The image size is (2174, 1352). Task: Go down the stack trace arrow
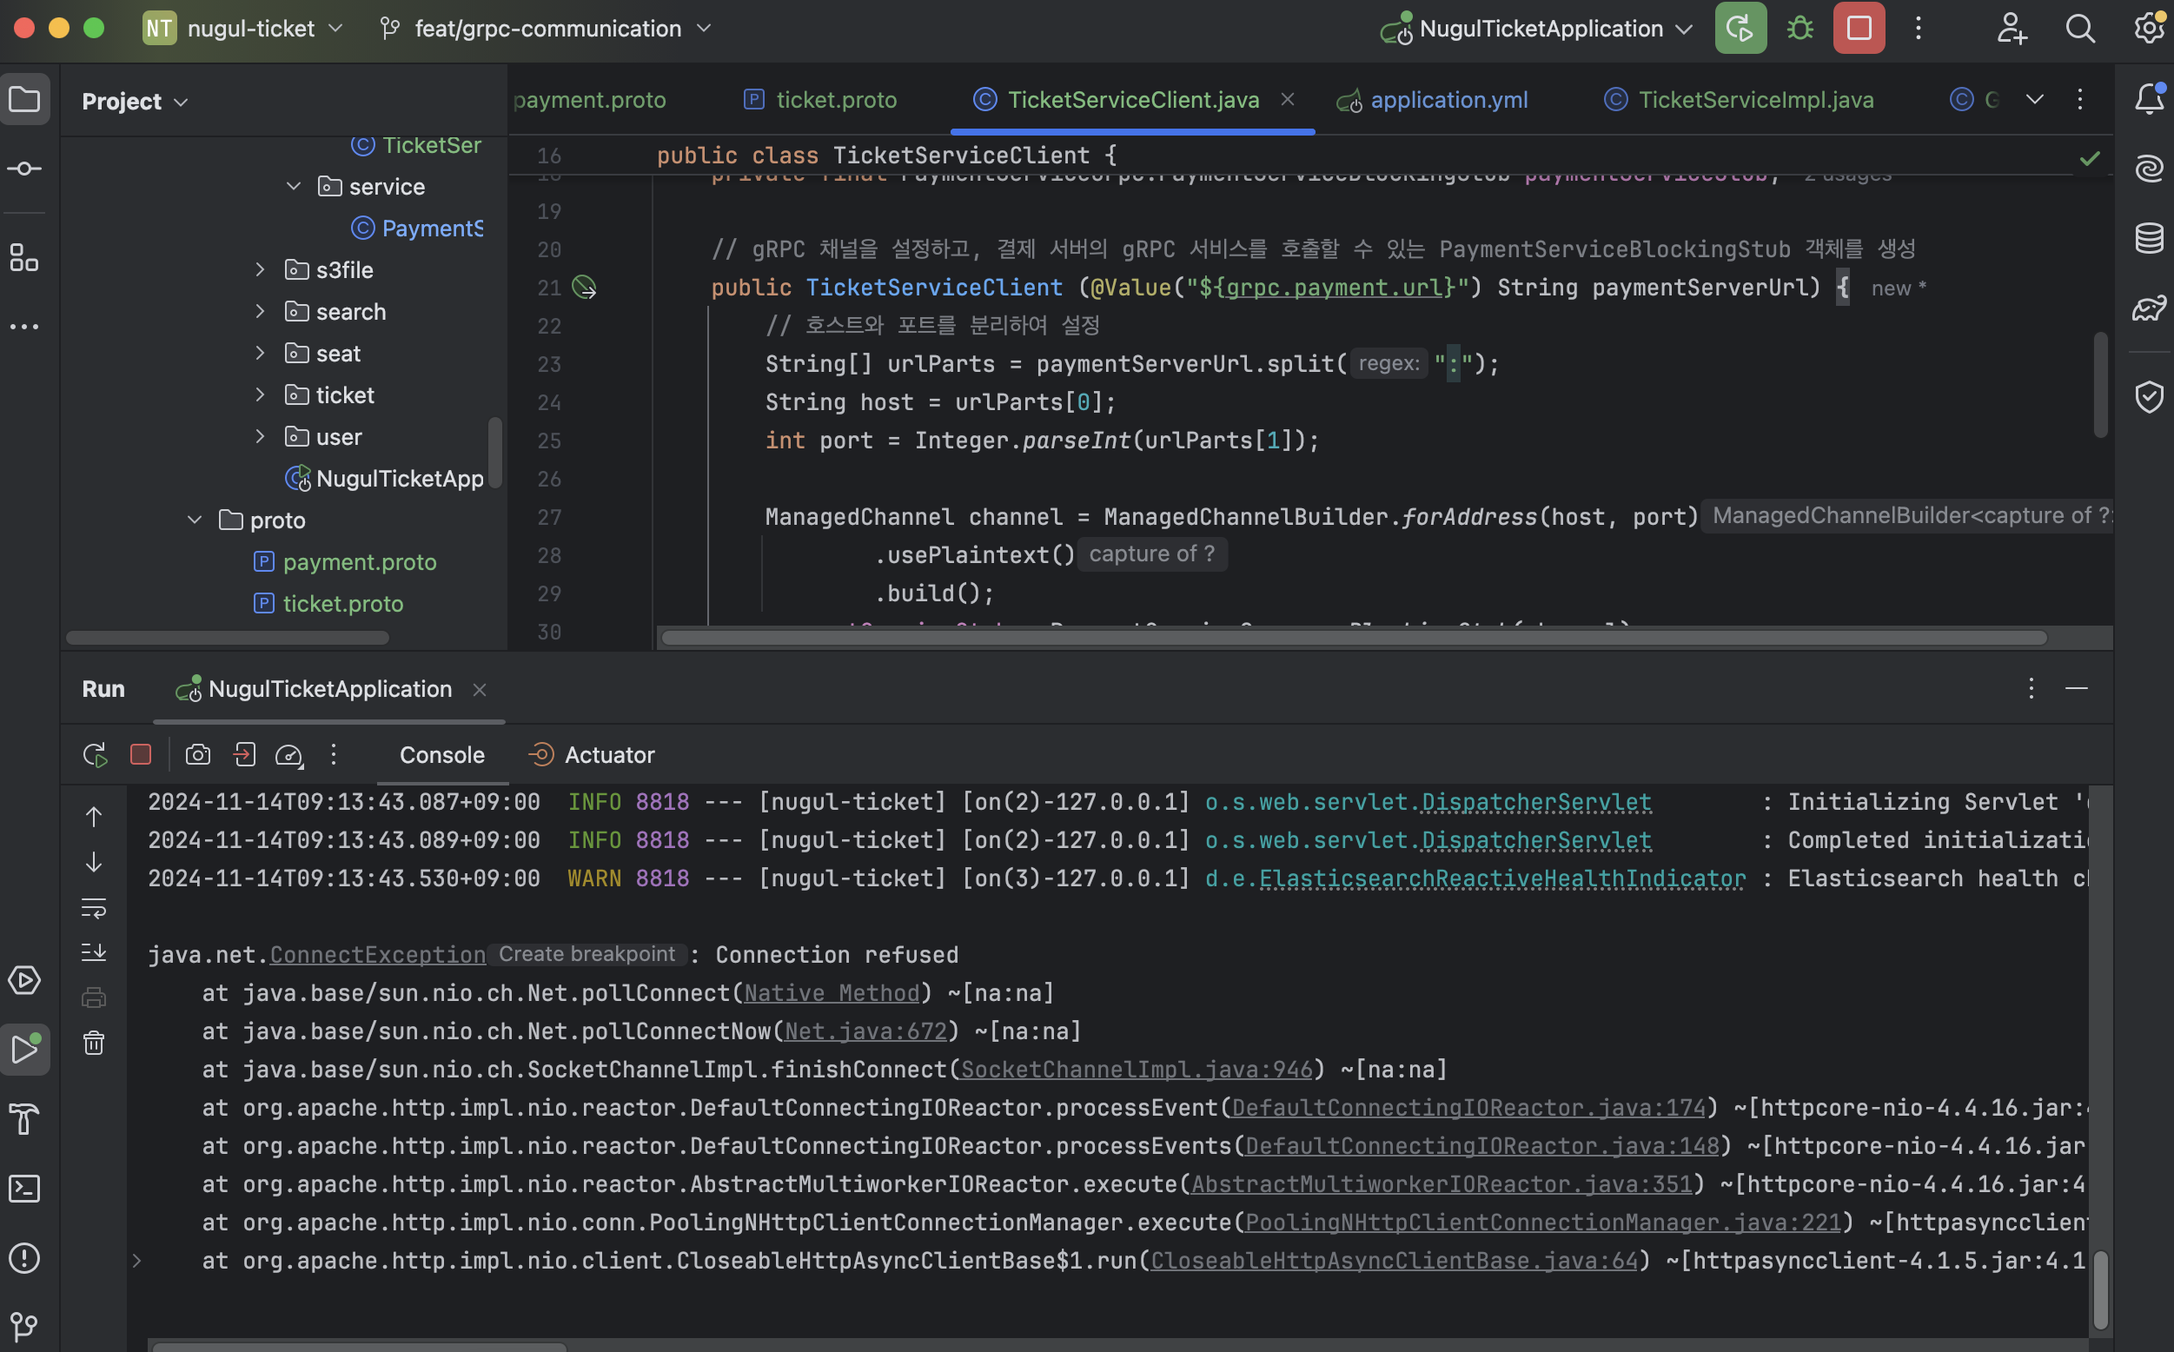[x=94, y=862]
